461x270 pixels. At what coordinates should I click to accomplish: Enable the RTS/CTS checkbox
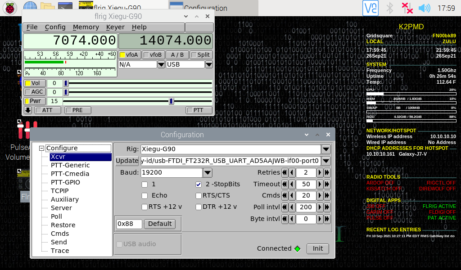[198, 195]
